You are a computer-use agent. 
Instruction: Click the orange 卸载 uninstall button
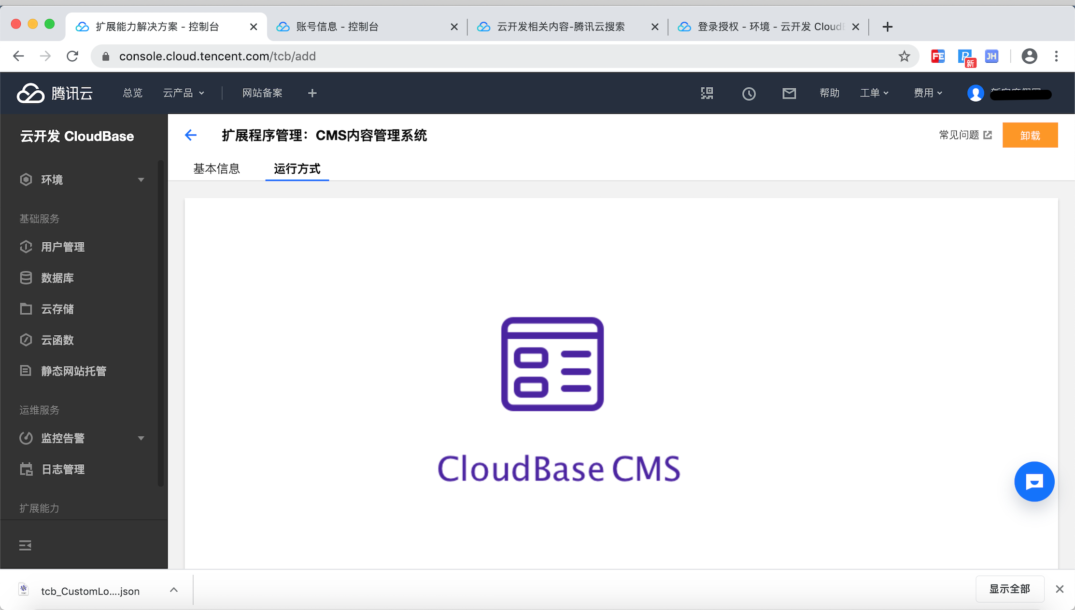click(x=1030, y=135)
